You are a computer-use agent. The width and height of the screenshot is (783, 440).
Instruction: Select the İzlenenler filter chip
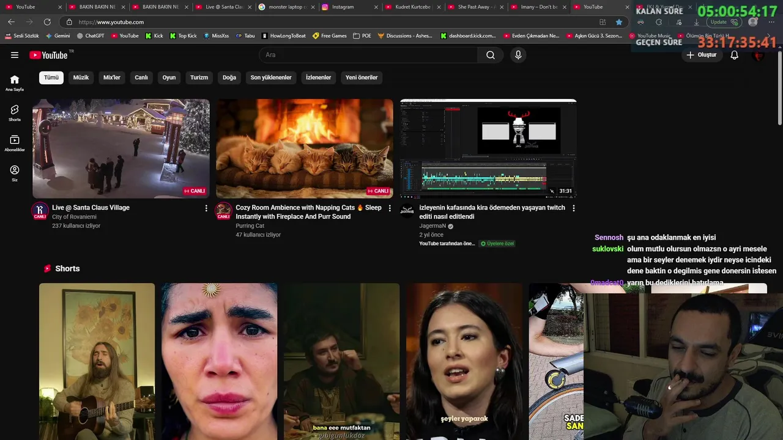pyautogui.click(x=318, y=78)
